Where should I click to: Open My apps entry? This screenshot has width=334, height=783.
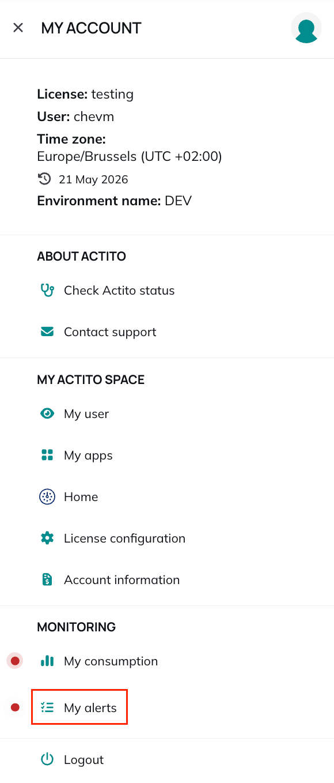pyautogui.click(x=88, y=456)
